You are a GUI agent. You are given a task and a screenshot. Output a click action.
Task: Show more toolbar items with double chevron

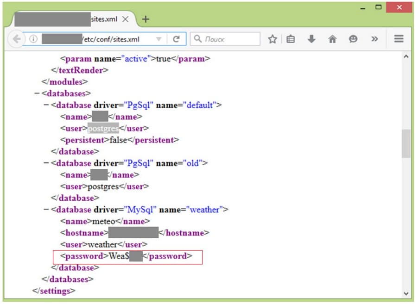tap(374, 39)
